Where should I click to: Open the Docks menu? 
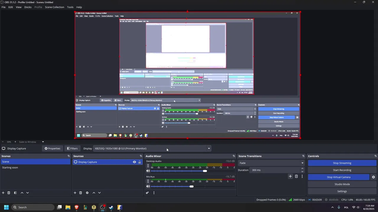[28, 7]
